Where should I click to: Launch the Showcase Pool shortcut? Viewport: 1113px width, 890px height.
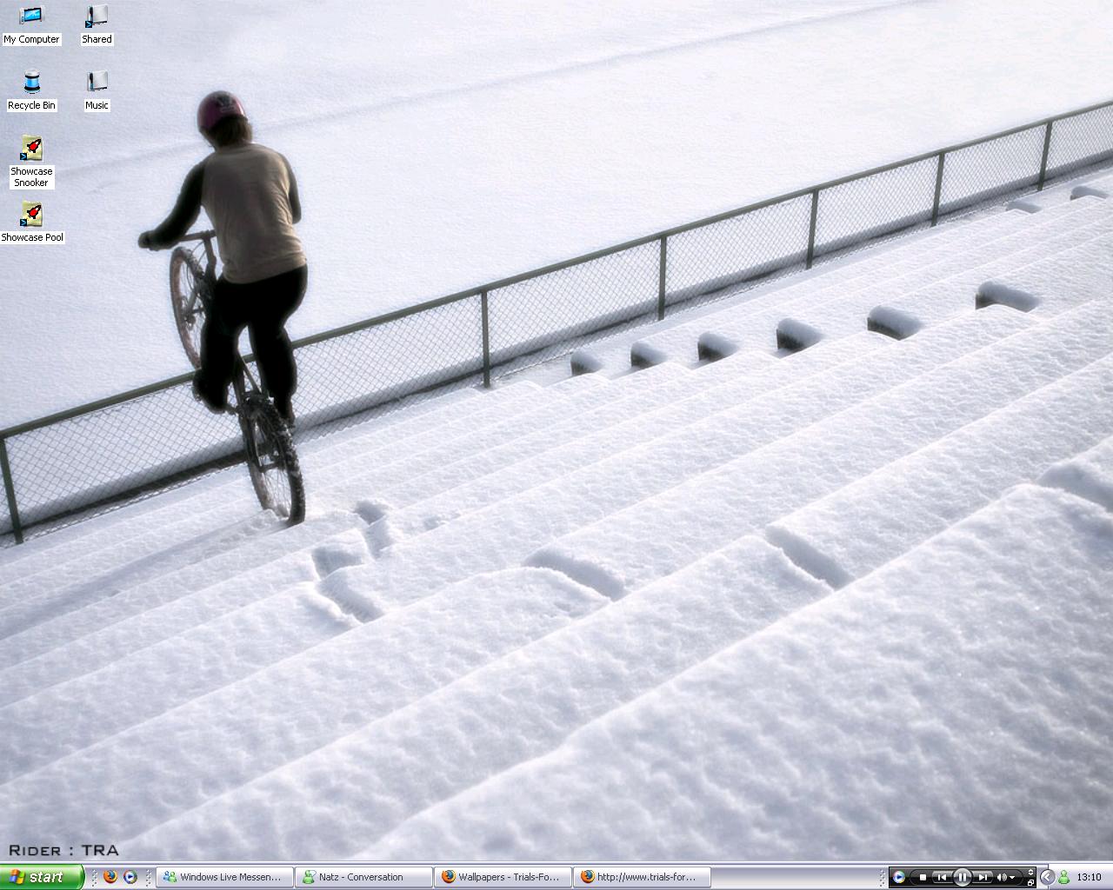pos(32,222)
